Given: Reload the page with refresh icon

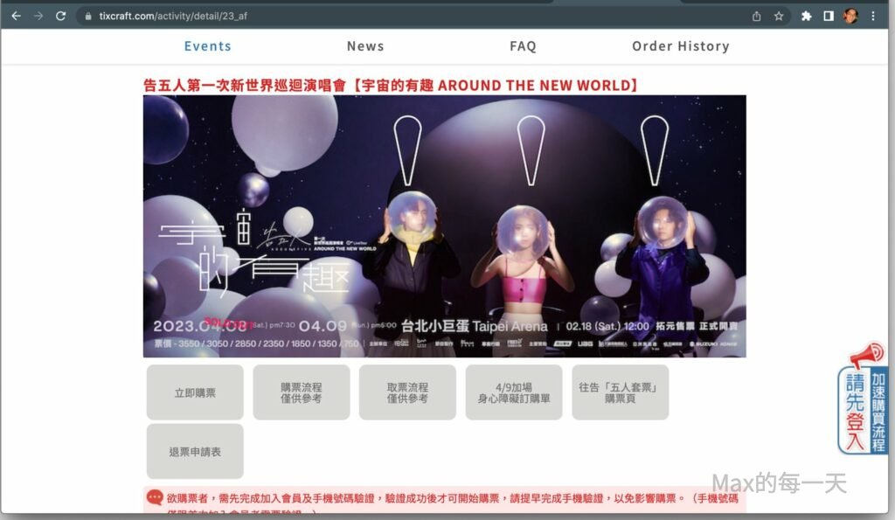Looking at the screenshot, I should point(61,16).
